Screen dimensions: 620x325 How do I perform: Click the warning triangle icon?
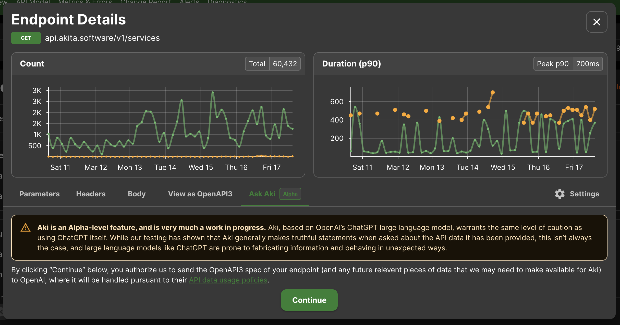[x=26, y=227]
